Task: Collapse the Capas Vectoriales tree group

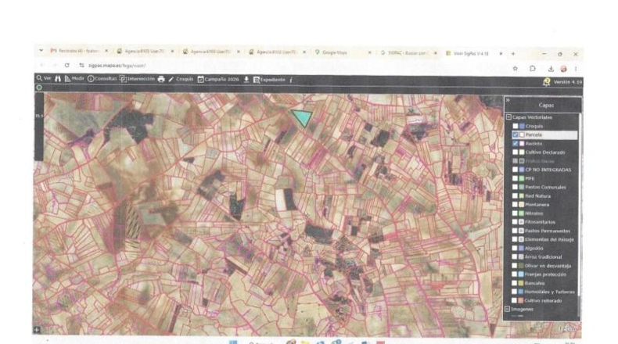Action: [x=508, y=117]
